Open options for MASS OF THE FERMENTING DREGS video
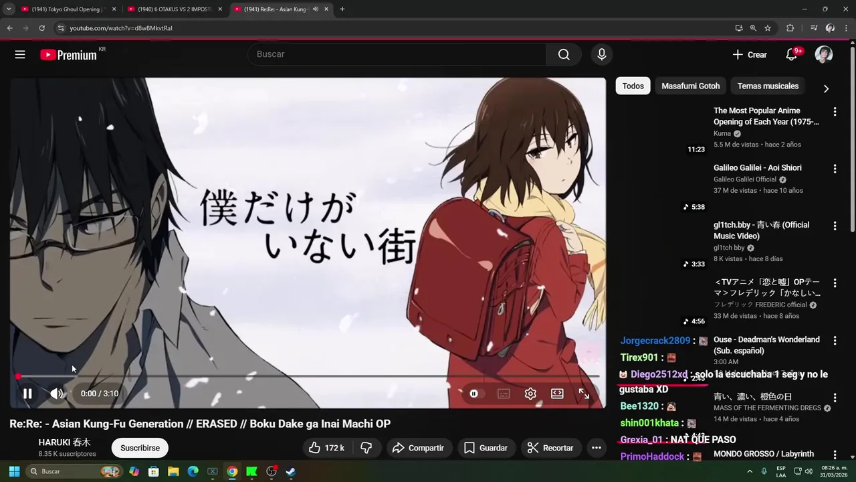The height and width of the screenshot is (482, 856). pyautogui.click(x=835, y=397)
